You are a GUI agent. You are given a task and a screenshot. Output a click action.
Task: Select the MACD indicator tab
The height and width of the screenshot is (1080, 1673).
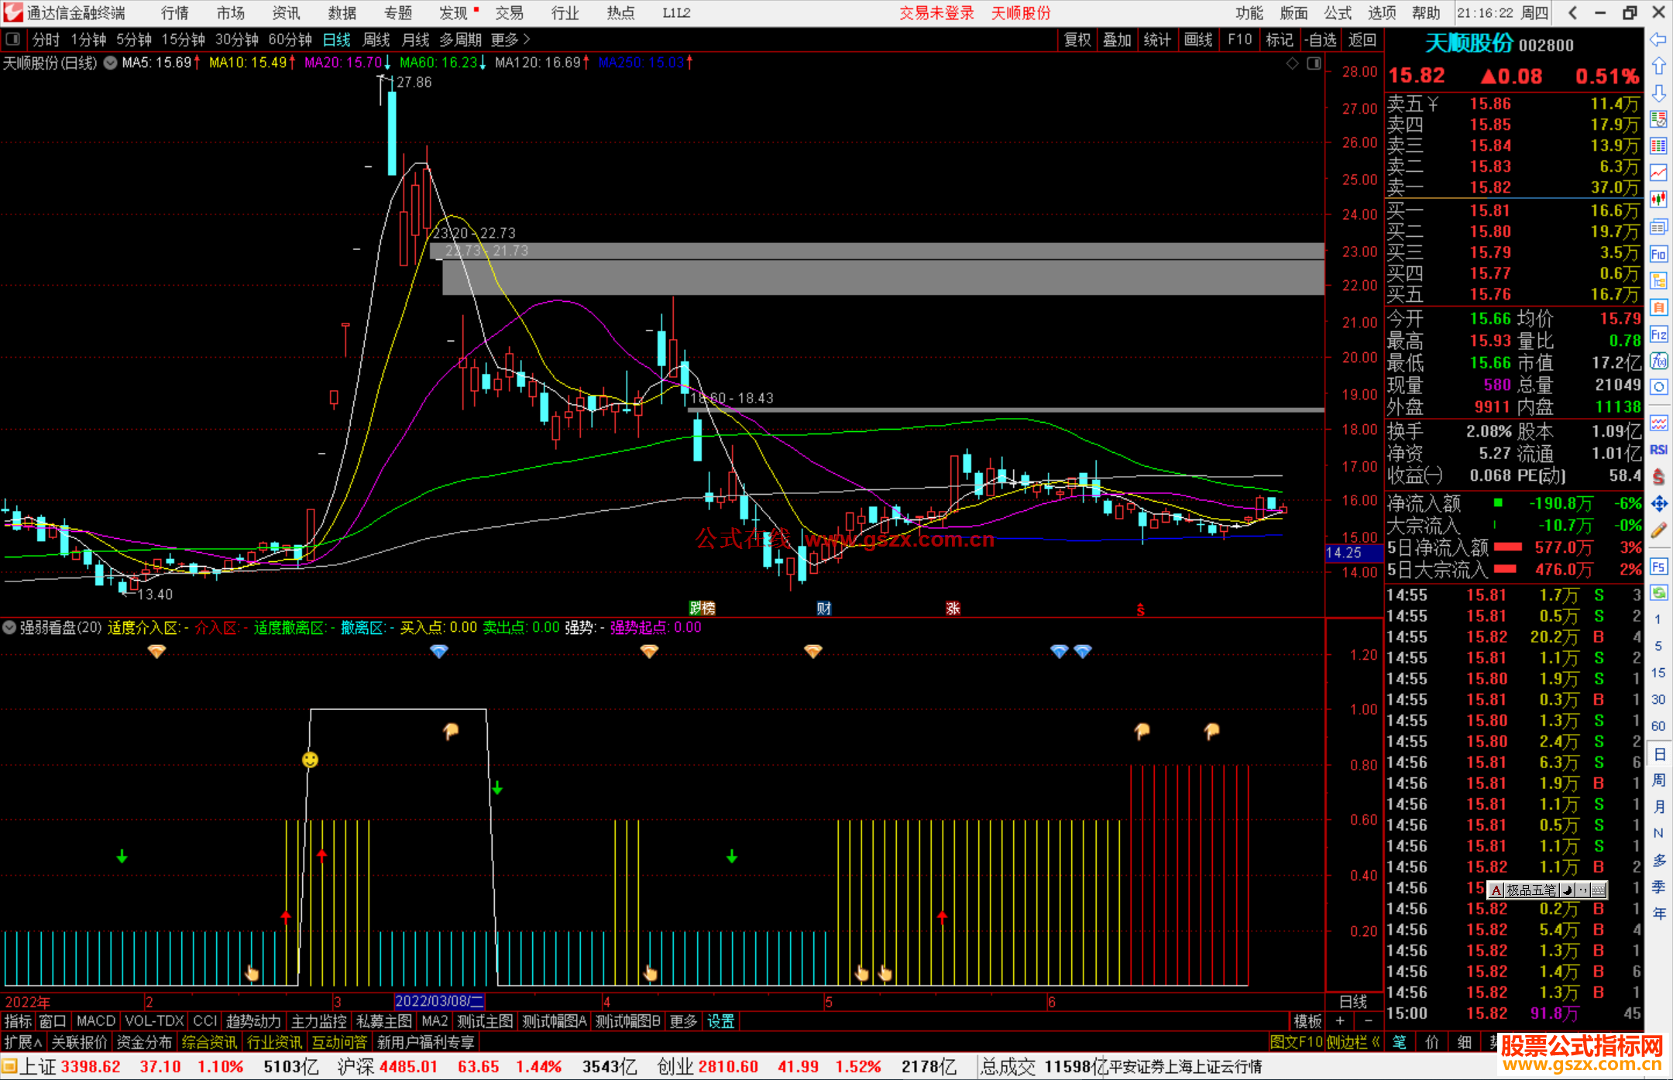pos(96,1021)
